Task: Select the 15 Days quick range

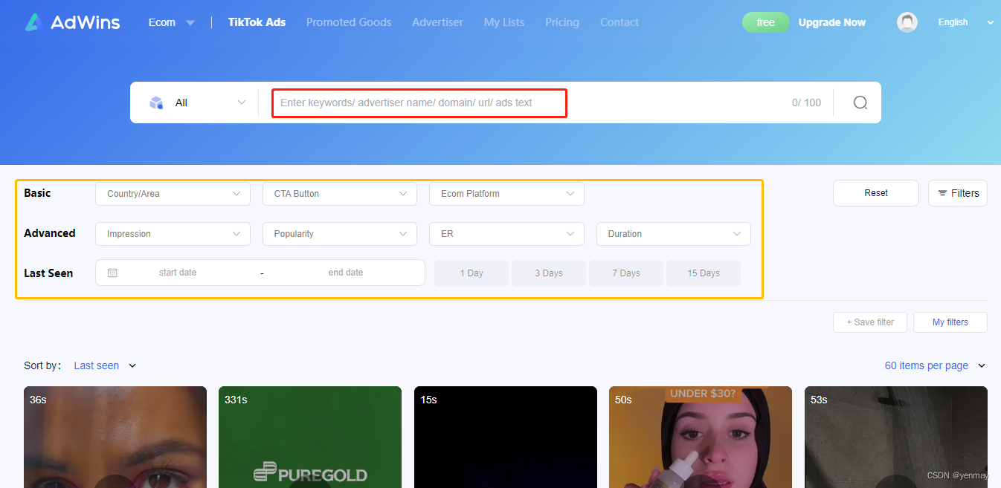Action: pos(704,273)
